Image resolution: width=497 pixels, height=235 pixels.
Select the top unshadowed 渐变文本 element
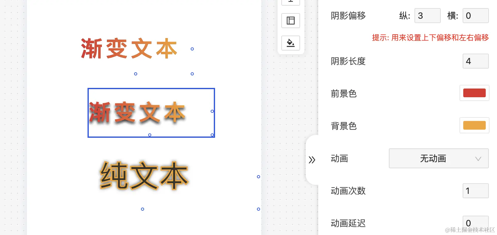129,49
